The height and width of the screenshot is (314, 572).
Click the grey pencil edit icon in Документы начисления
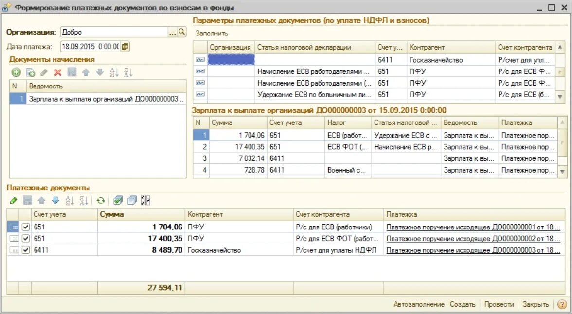point(44,72)
